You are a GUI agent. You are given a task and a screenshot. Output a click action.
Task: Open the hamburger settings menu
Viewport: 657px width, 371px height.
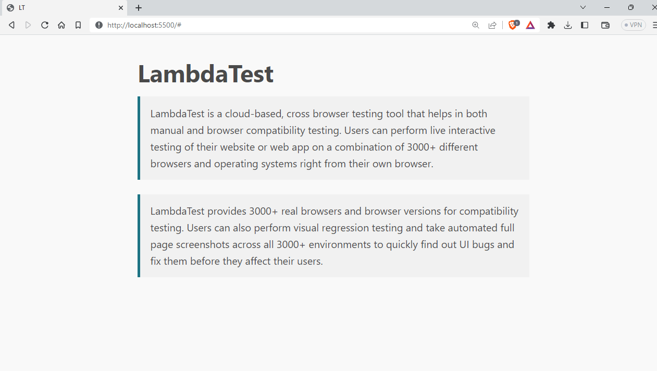tap(654, 24)
